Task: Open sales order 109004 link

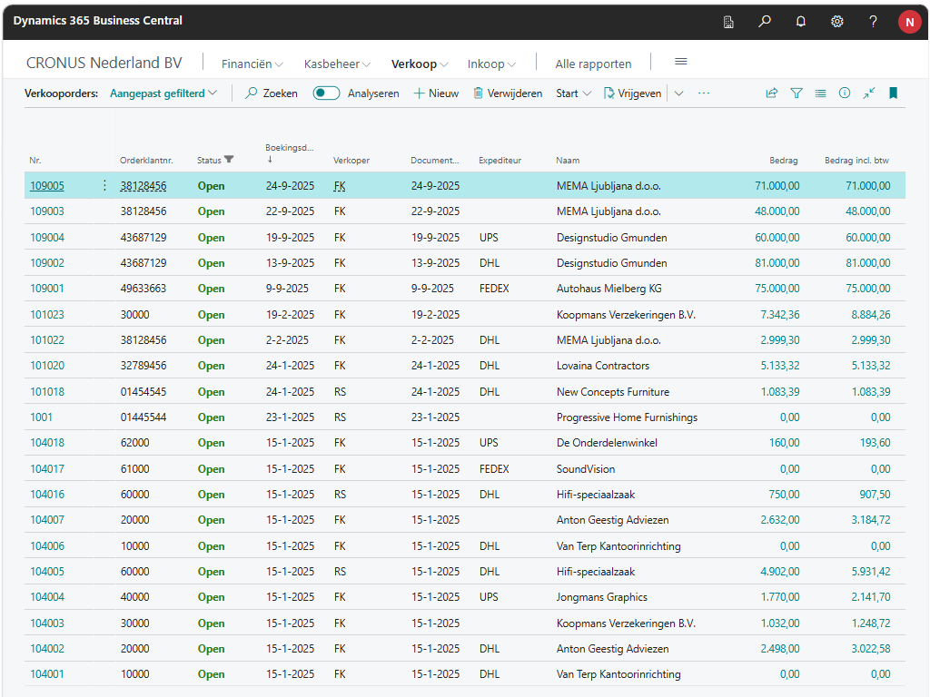Action: click(x=47, y=238)
